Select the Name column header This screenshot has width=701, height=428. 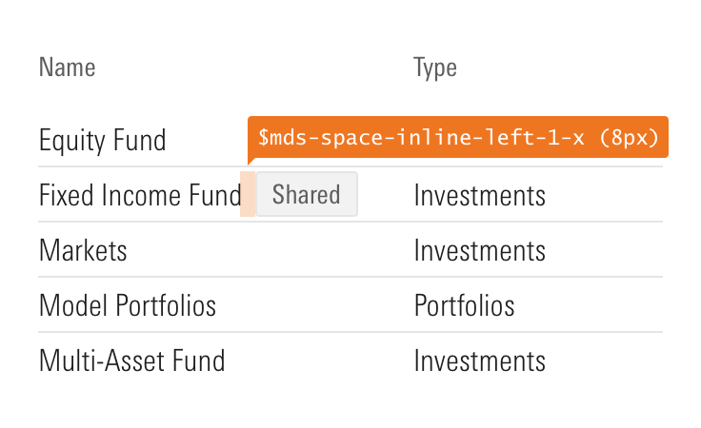coord(67,68)
